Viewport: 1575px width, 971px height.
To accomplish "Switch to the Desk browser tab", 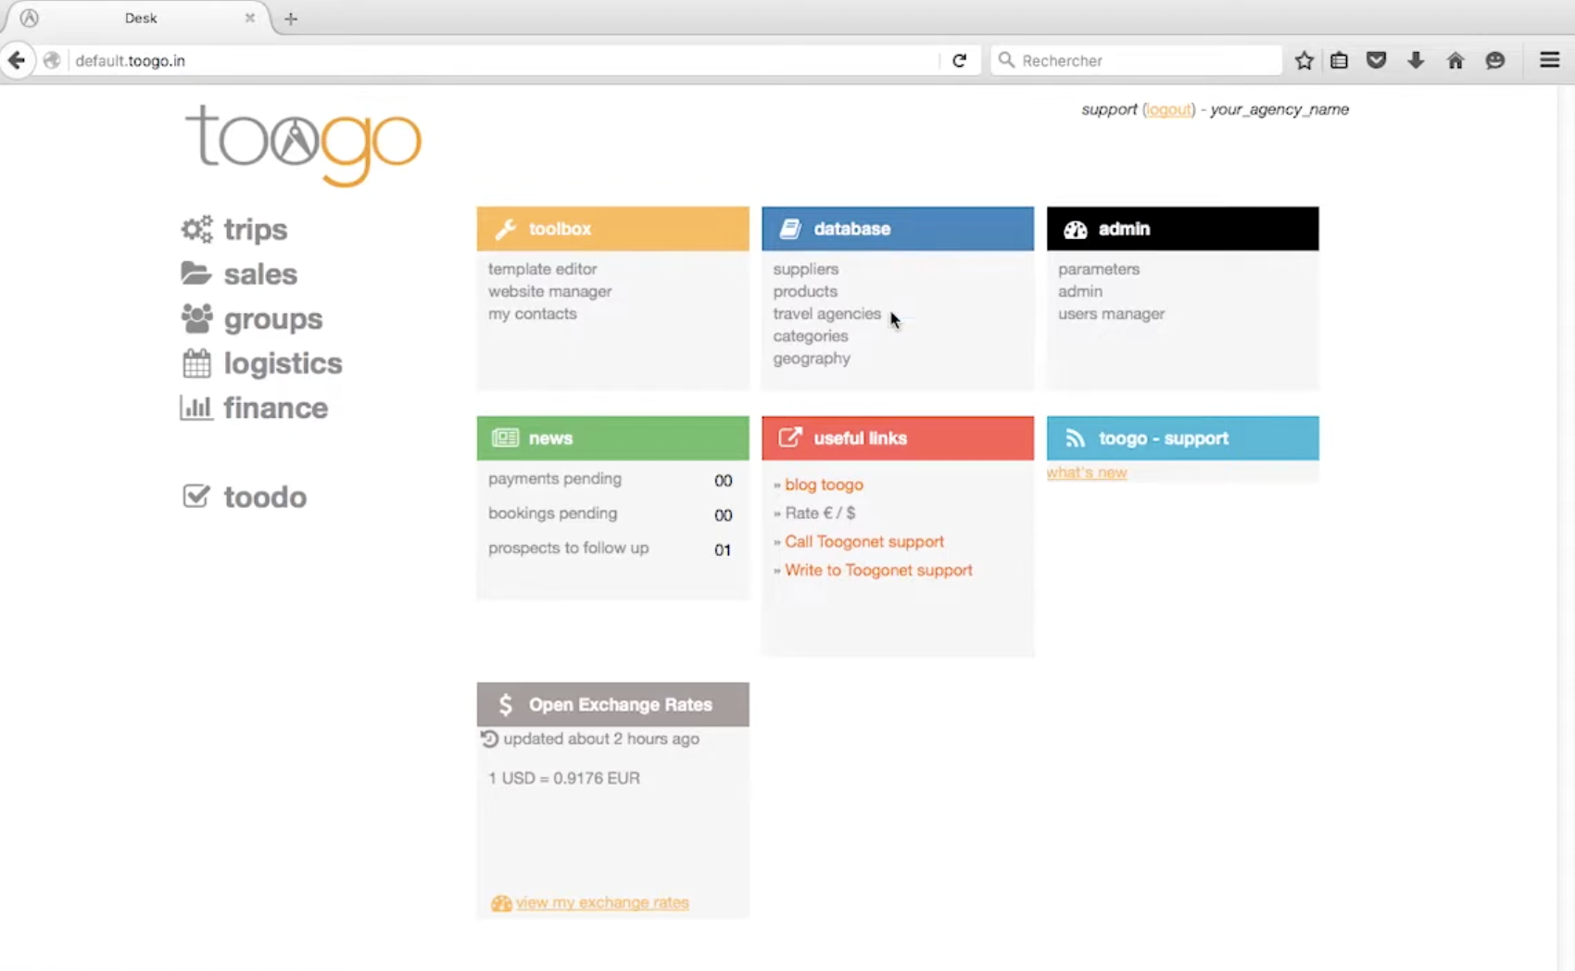I will [141, 17].
